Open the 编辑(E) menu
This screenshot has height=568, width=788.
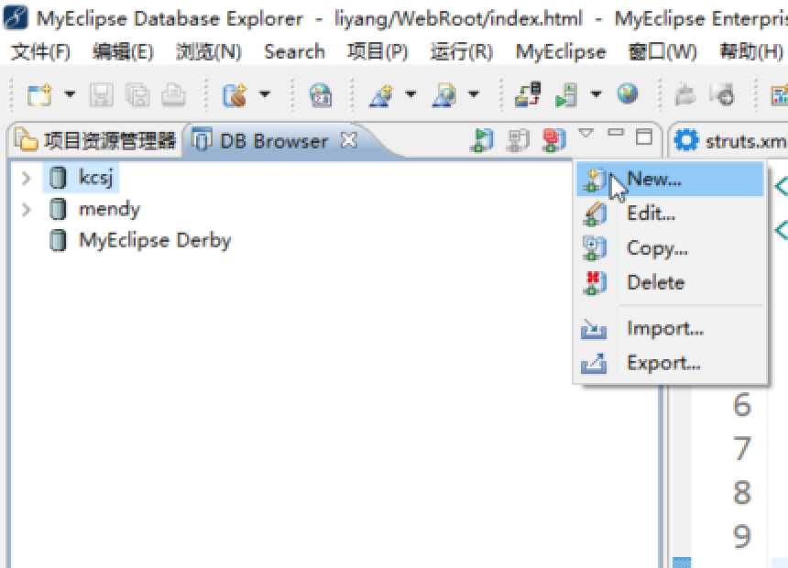123,52
